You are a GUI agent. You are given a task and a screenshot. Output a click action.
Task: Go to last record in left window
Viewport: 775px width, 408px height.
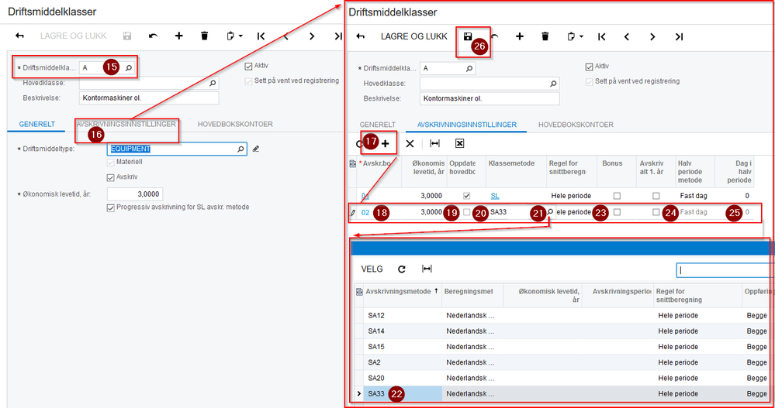pos(338,36)
